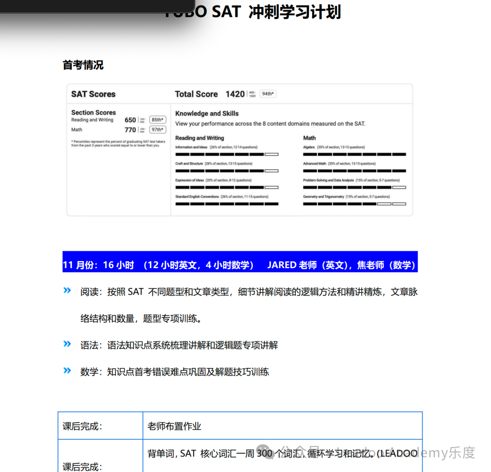Click the line 络结构和数量，题型专项训练
The image size is (491, 472).
(x=141, y=319)
